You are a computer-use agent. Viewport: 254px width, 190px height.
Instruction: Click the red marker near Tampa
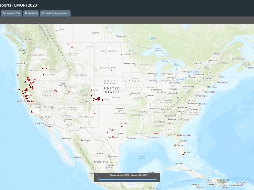click(175, 146)
